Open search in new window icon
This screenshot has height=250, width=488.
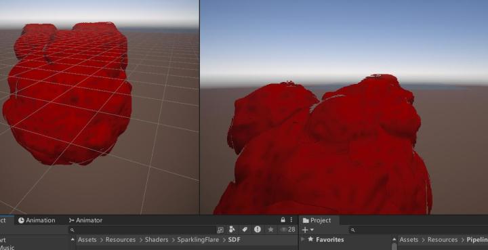[220, 230]
